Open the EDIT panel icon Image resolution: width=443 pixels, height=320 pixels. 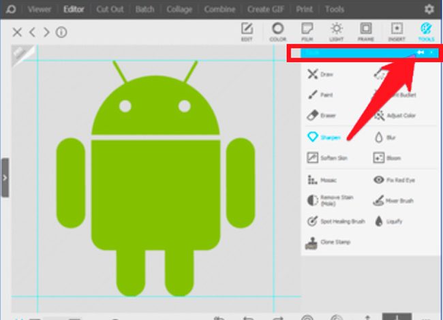click(x=247, y=31)
